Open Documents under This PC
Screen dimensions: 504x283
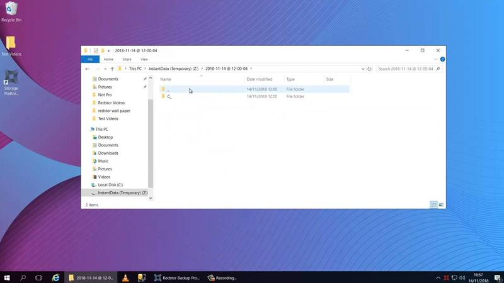point(108,145)
